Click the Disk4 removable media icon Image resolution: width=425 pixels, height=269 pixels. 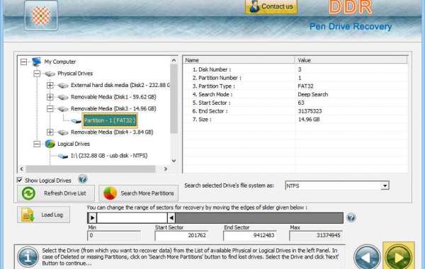coord(63,132)
